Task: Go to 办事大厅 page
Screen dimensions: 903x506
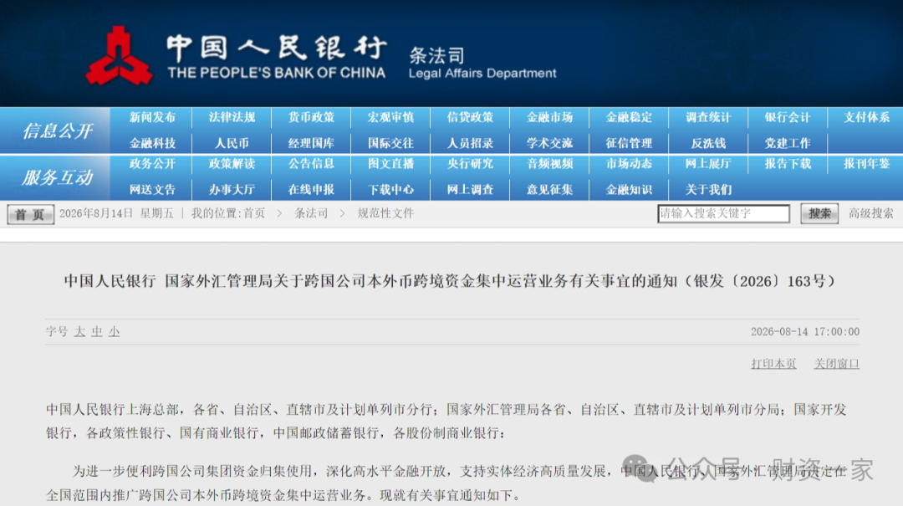Action: (x=232, y=190)
